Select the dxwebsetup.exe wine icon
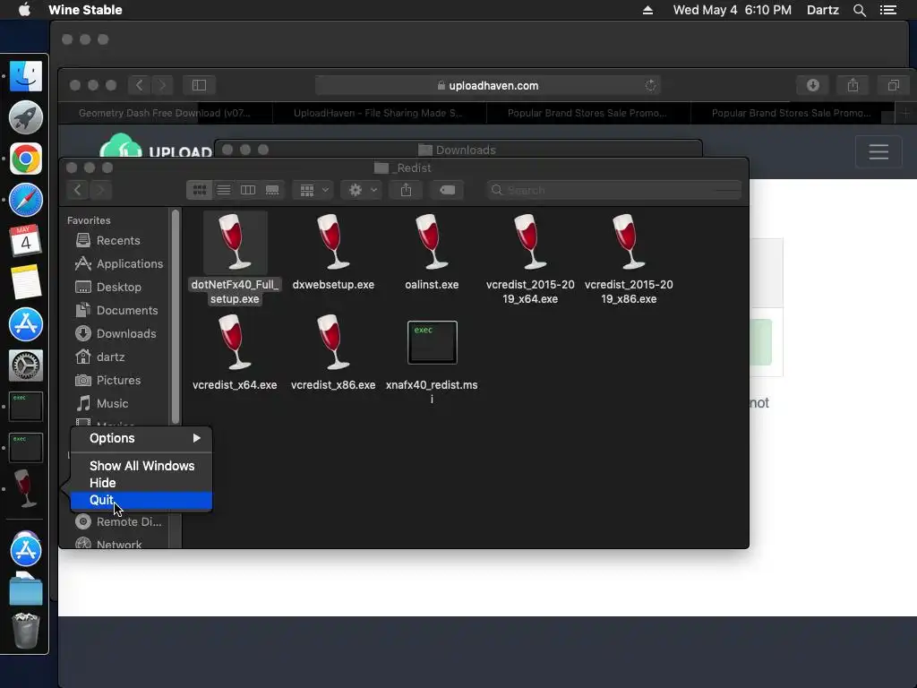Screen dimensions: 917x688 point(333,242)
